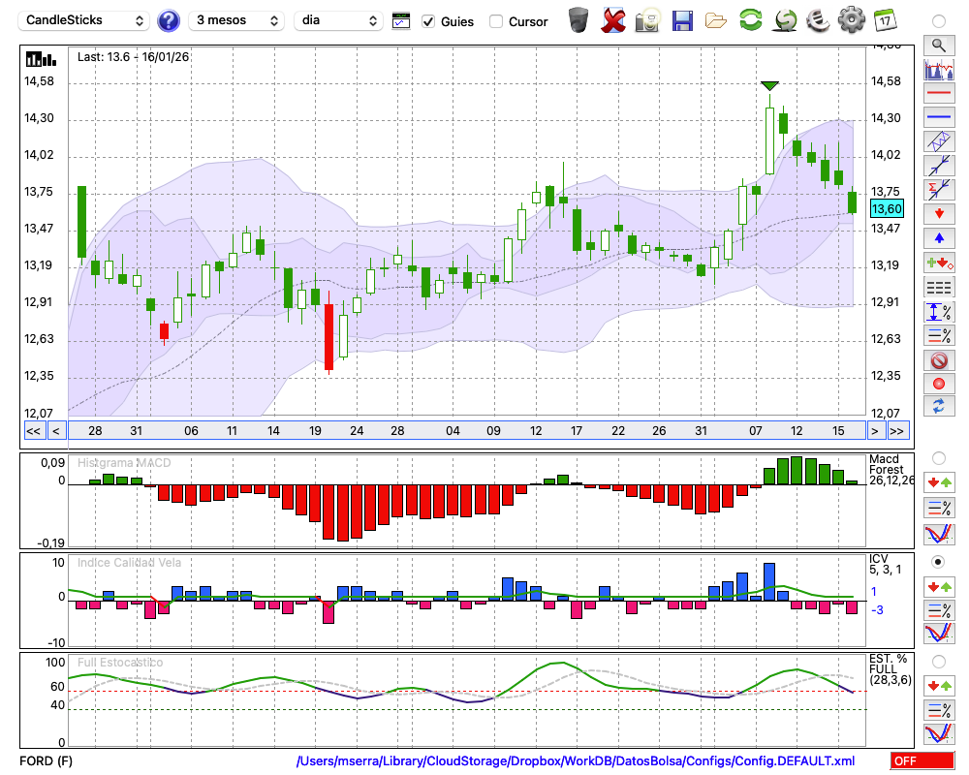Jump to chart start with << button
Viewport: 969px width, 775px height.
point(33,431)
